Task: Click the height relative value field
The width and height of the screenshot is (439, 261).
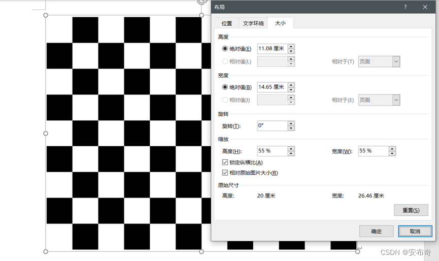Action: click(x=273, y=61)
